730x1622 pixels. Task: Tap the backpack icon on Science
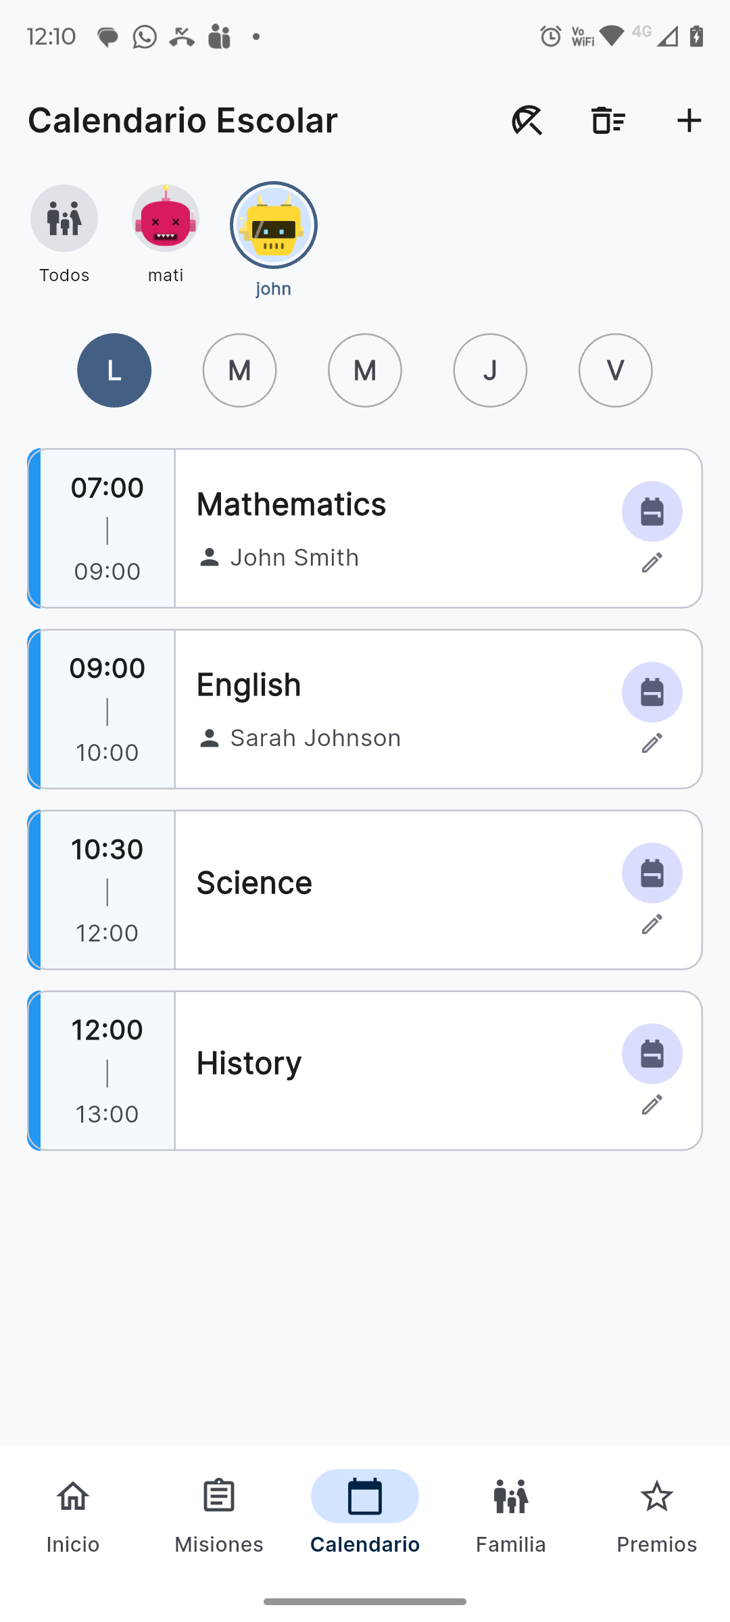[652, 873]
